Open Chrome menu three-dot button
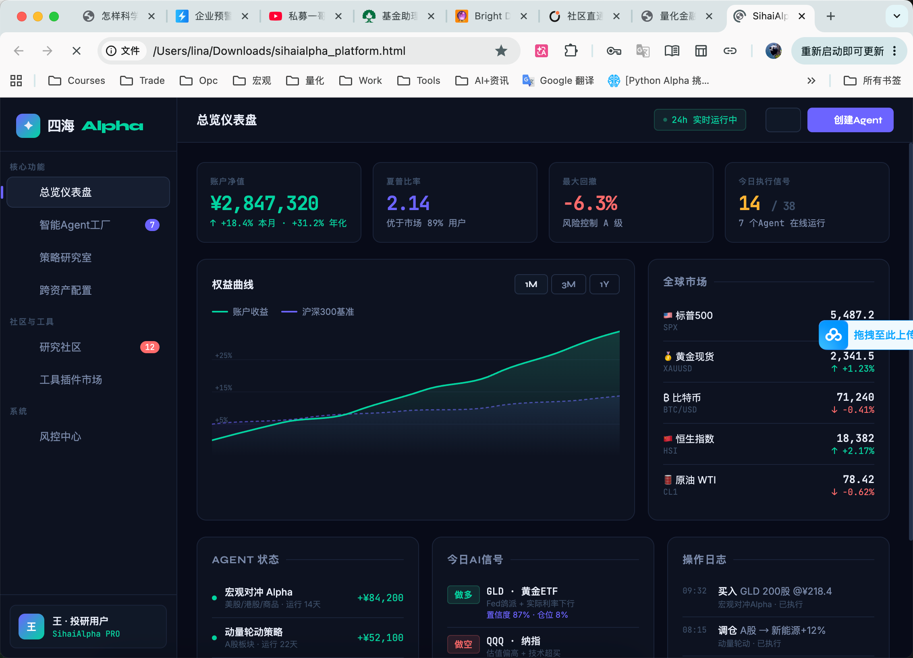Screen dimensions: 913x658 [x=894, y=51]
